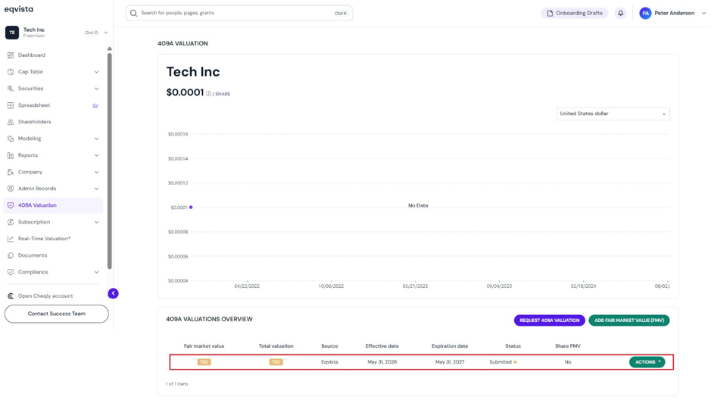Click the Admin Records shield icon
The width and height of the screenshot is (711, 400).
[11, 189]
